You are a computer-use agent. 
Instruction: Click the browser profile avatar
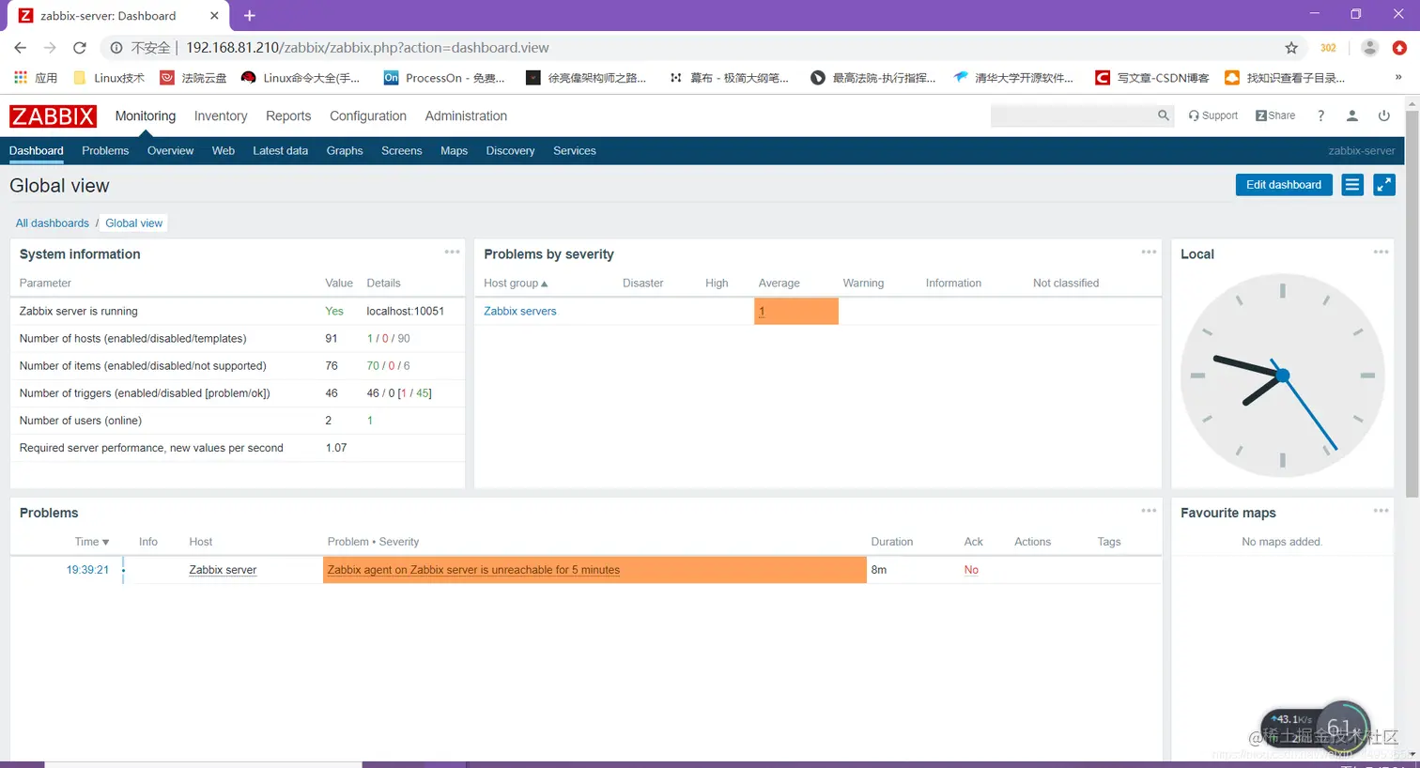1370,48
